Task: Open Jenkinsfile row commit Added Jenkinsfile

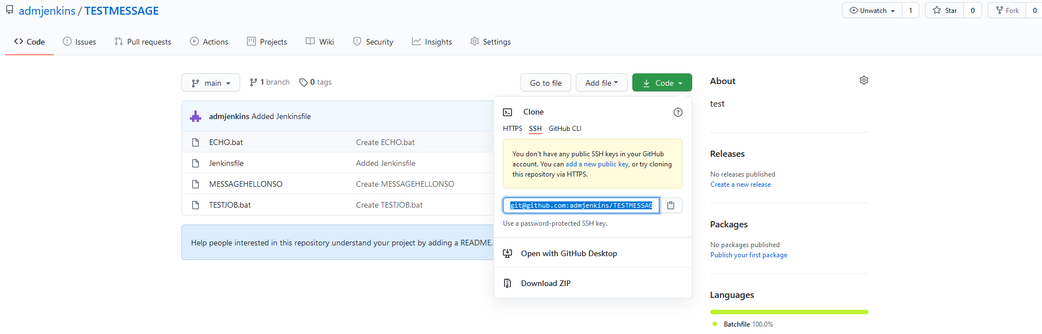Action: tap(385, 163)
